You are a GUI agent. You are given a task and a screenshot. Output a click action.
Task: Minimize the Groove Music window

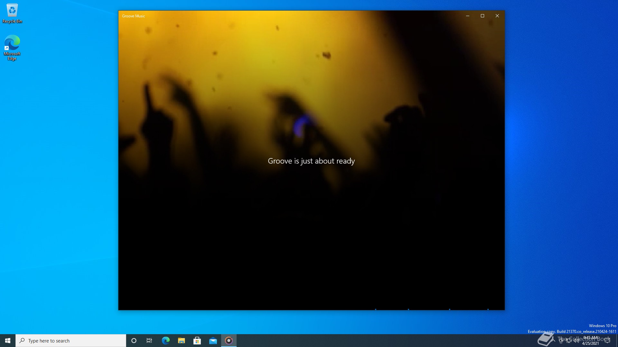tap(468, 16)
